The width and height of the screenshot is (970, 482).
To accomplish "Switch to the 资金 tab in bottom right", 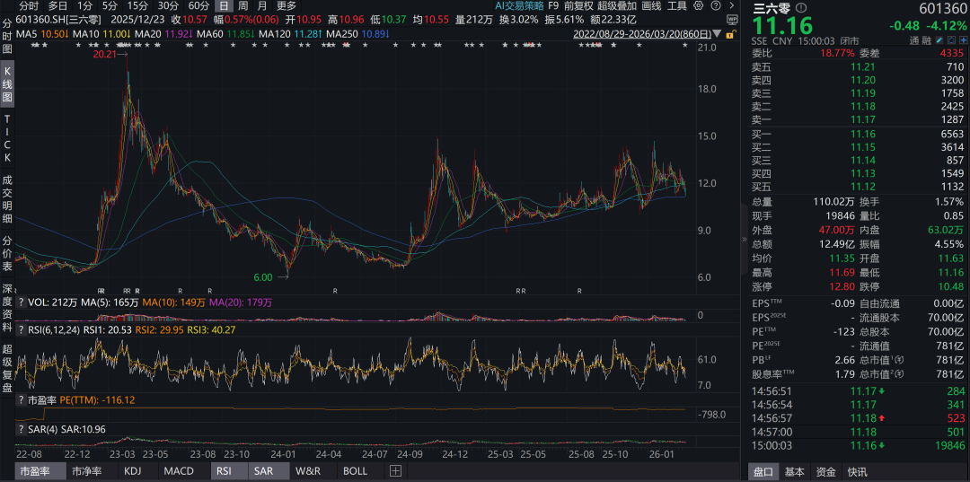I will click(825, 472).
